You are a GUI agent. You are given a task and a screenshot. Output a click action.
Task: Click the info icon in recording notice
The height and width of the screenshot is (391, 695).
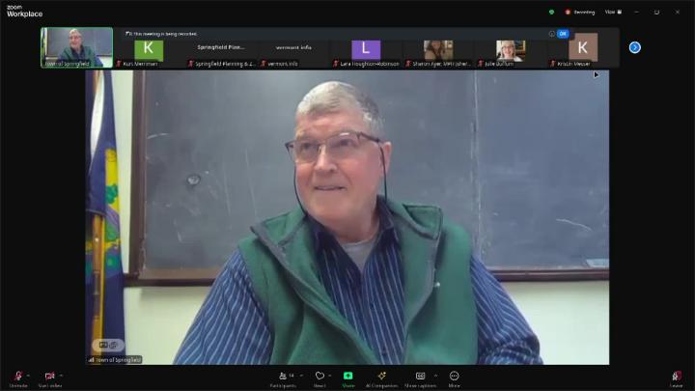click(x=552, y=33)
